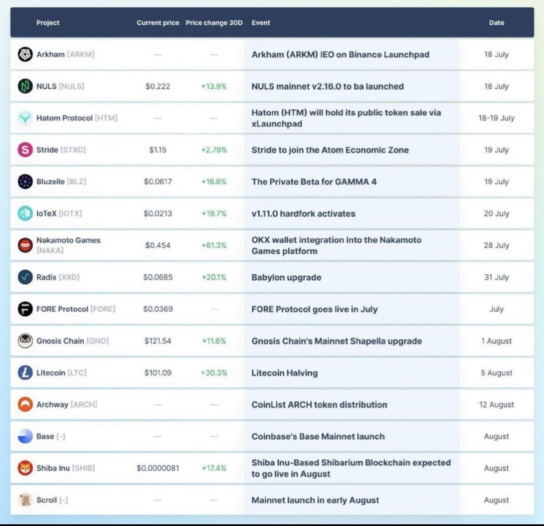Click the 5 August date

pos(496,373)
